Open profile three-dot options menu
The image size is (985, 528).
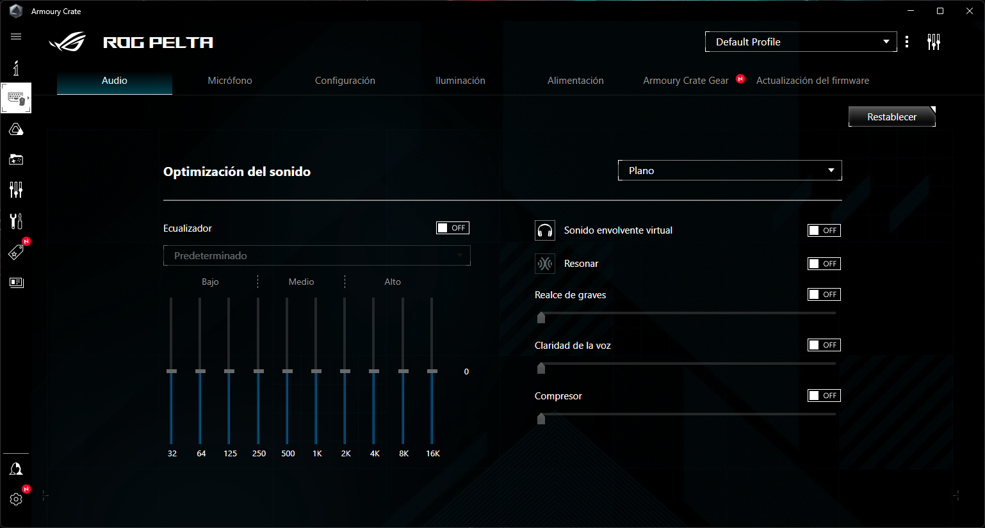pos(907,42)
